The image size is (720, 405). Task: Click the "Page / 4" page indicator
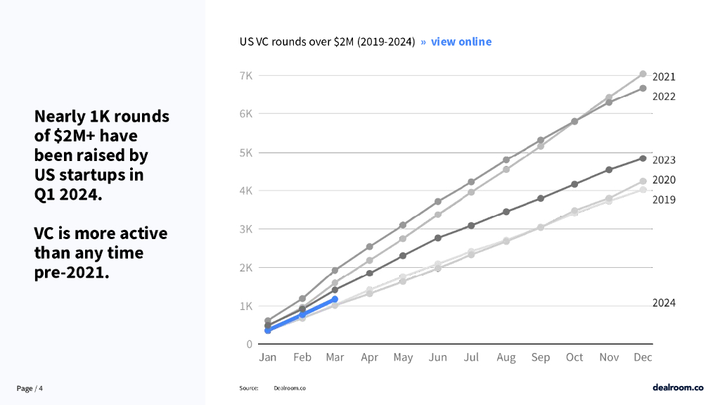pyautogui.click(x=30, y=388)
